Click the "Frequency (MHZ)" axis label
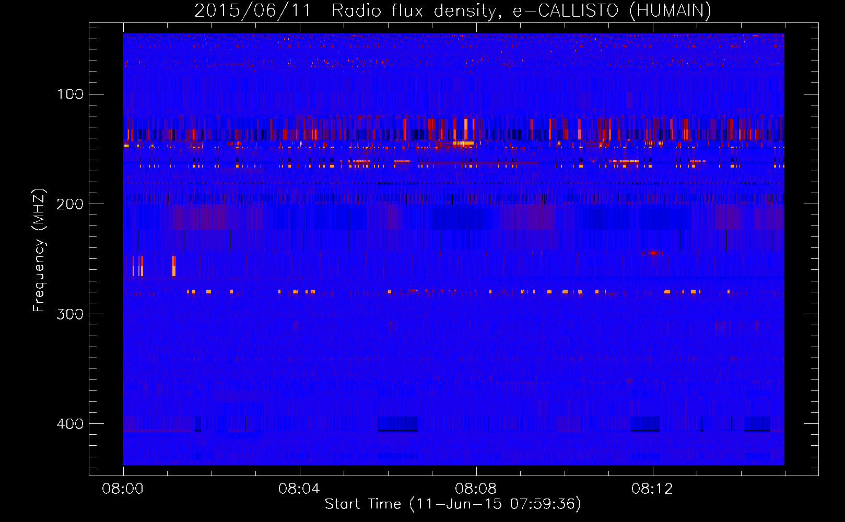 [39, 251]
